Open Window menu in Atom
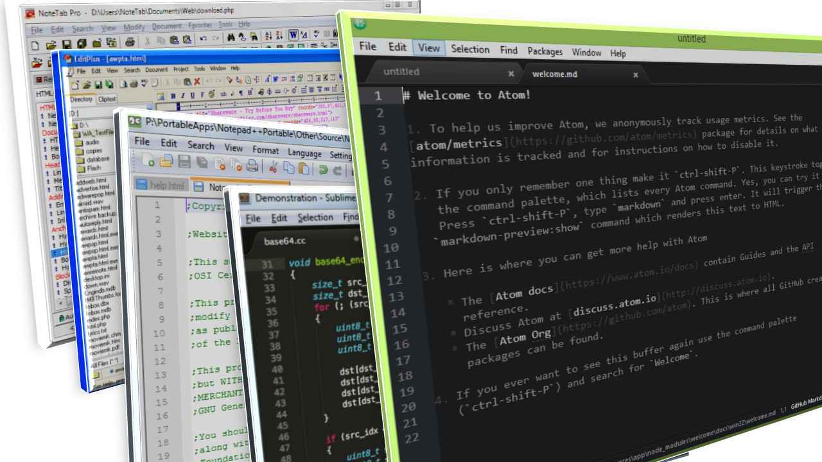 coord(586,53)
